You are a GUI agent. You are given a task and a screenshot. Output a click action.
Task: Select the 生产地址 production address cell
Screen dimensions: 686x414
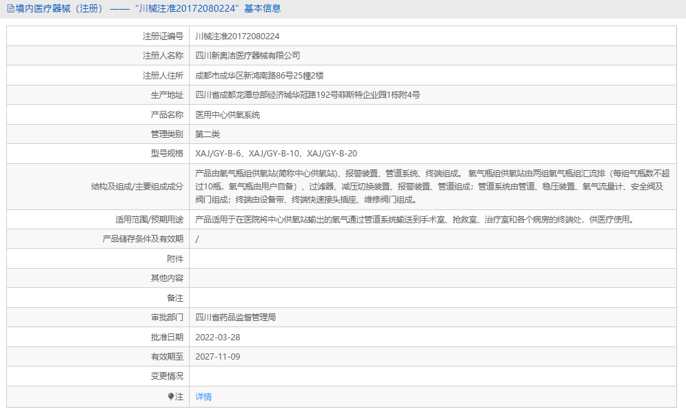(303, 94)
